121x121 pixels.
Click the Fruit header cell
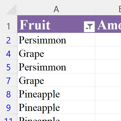(x=56, y=24)
